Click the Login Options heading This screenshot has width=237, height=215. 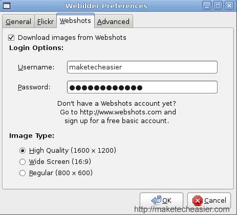[x=36, y=48]
